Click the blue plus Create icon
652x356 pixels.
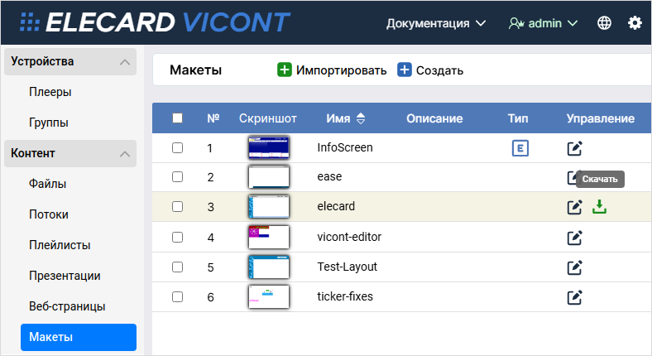click(x=404, y=70)
